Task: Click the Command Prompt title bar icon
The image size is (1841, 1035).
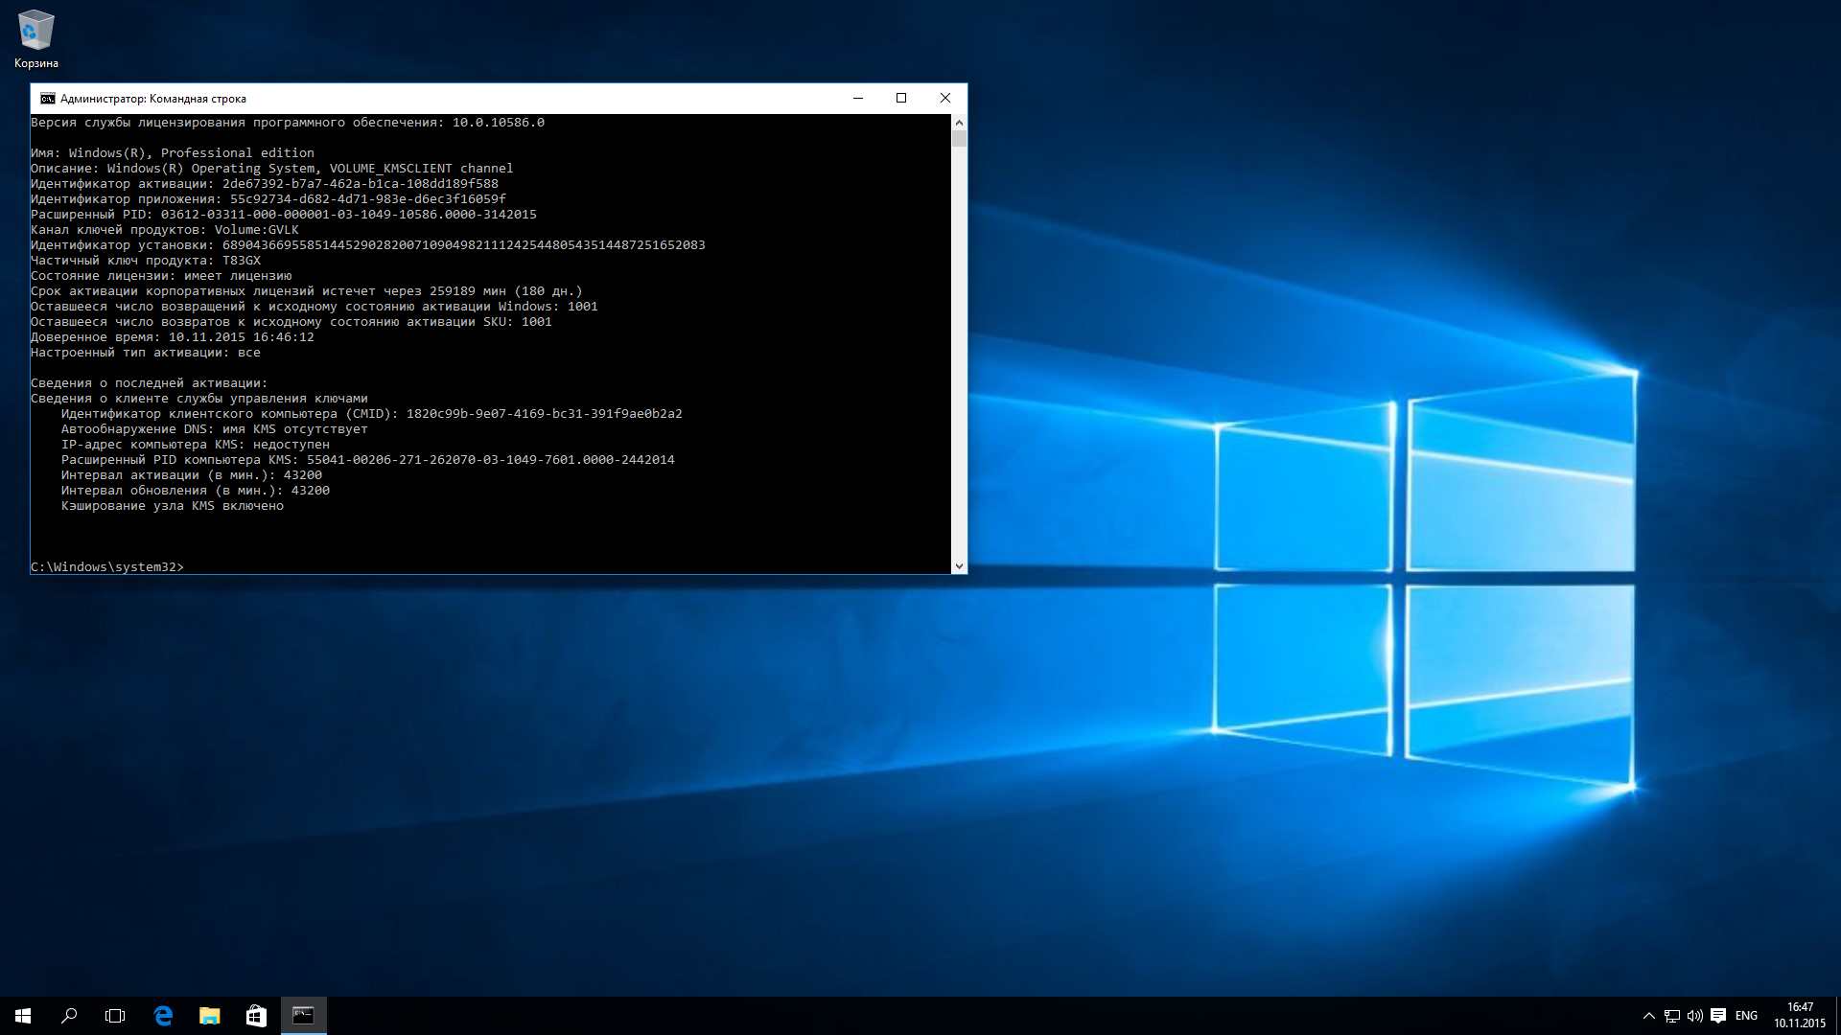Action: [x=47, y=99]
